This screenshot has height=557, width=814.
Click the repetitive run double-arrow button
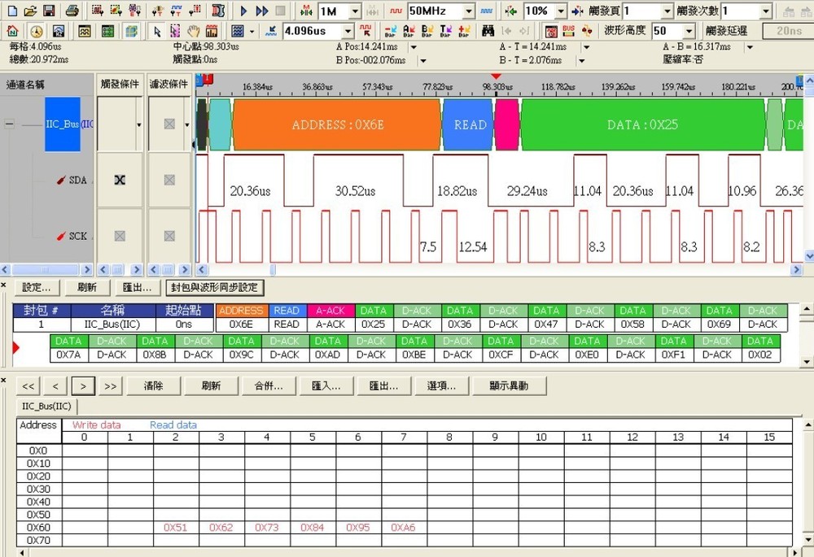pos(262,11)
